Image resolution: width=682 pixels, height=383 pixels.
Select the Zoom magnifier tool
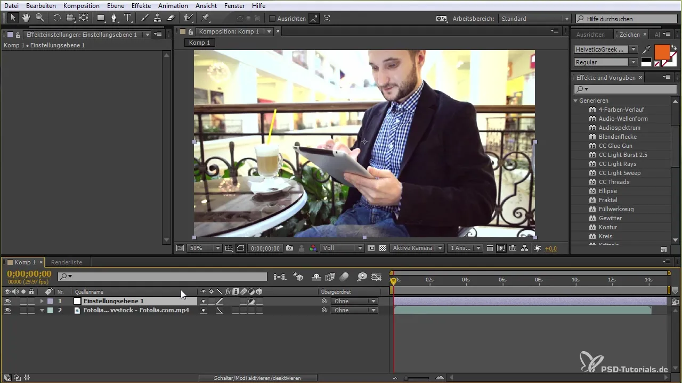tap(39, 18)
